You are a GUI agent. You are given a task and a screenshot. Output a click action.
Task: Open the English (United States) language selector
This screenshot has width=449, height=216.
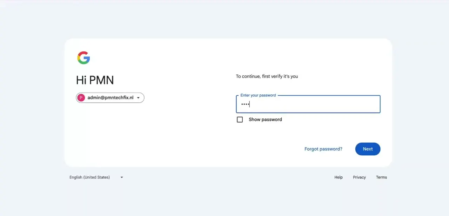pos(96,177)
